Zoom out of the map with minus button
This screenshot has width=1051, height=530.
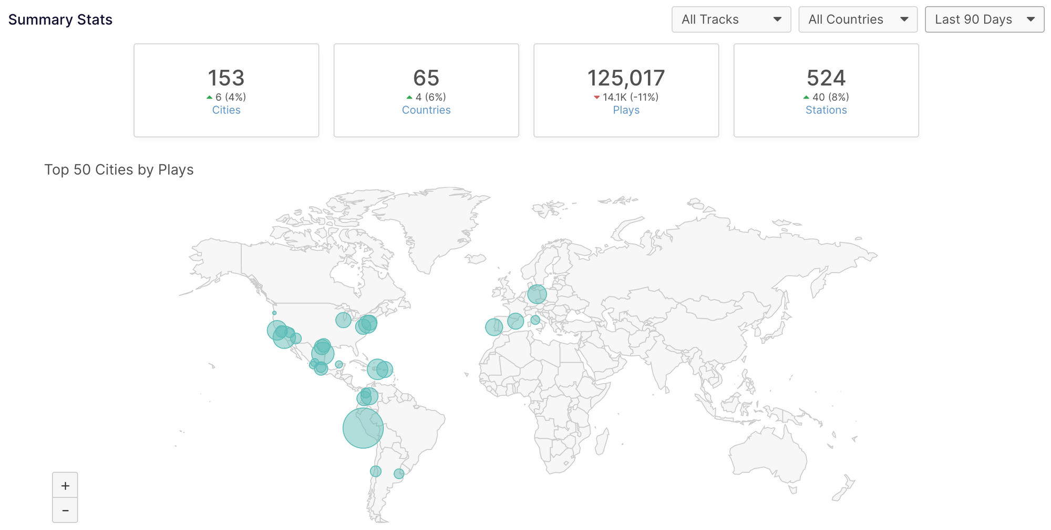pos(65,510)
